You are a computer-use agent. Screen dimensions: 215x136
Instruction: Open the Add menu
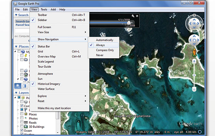pos(53,10)
